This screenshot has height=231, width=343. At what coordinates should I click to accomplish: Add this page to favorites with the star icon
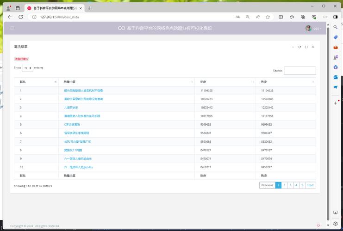click(268, 17)
